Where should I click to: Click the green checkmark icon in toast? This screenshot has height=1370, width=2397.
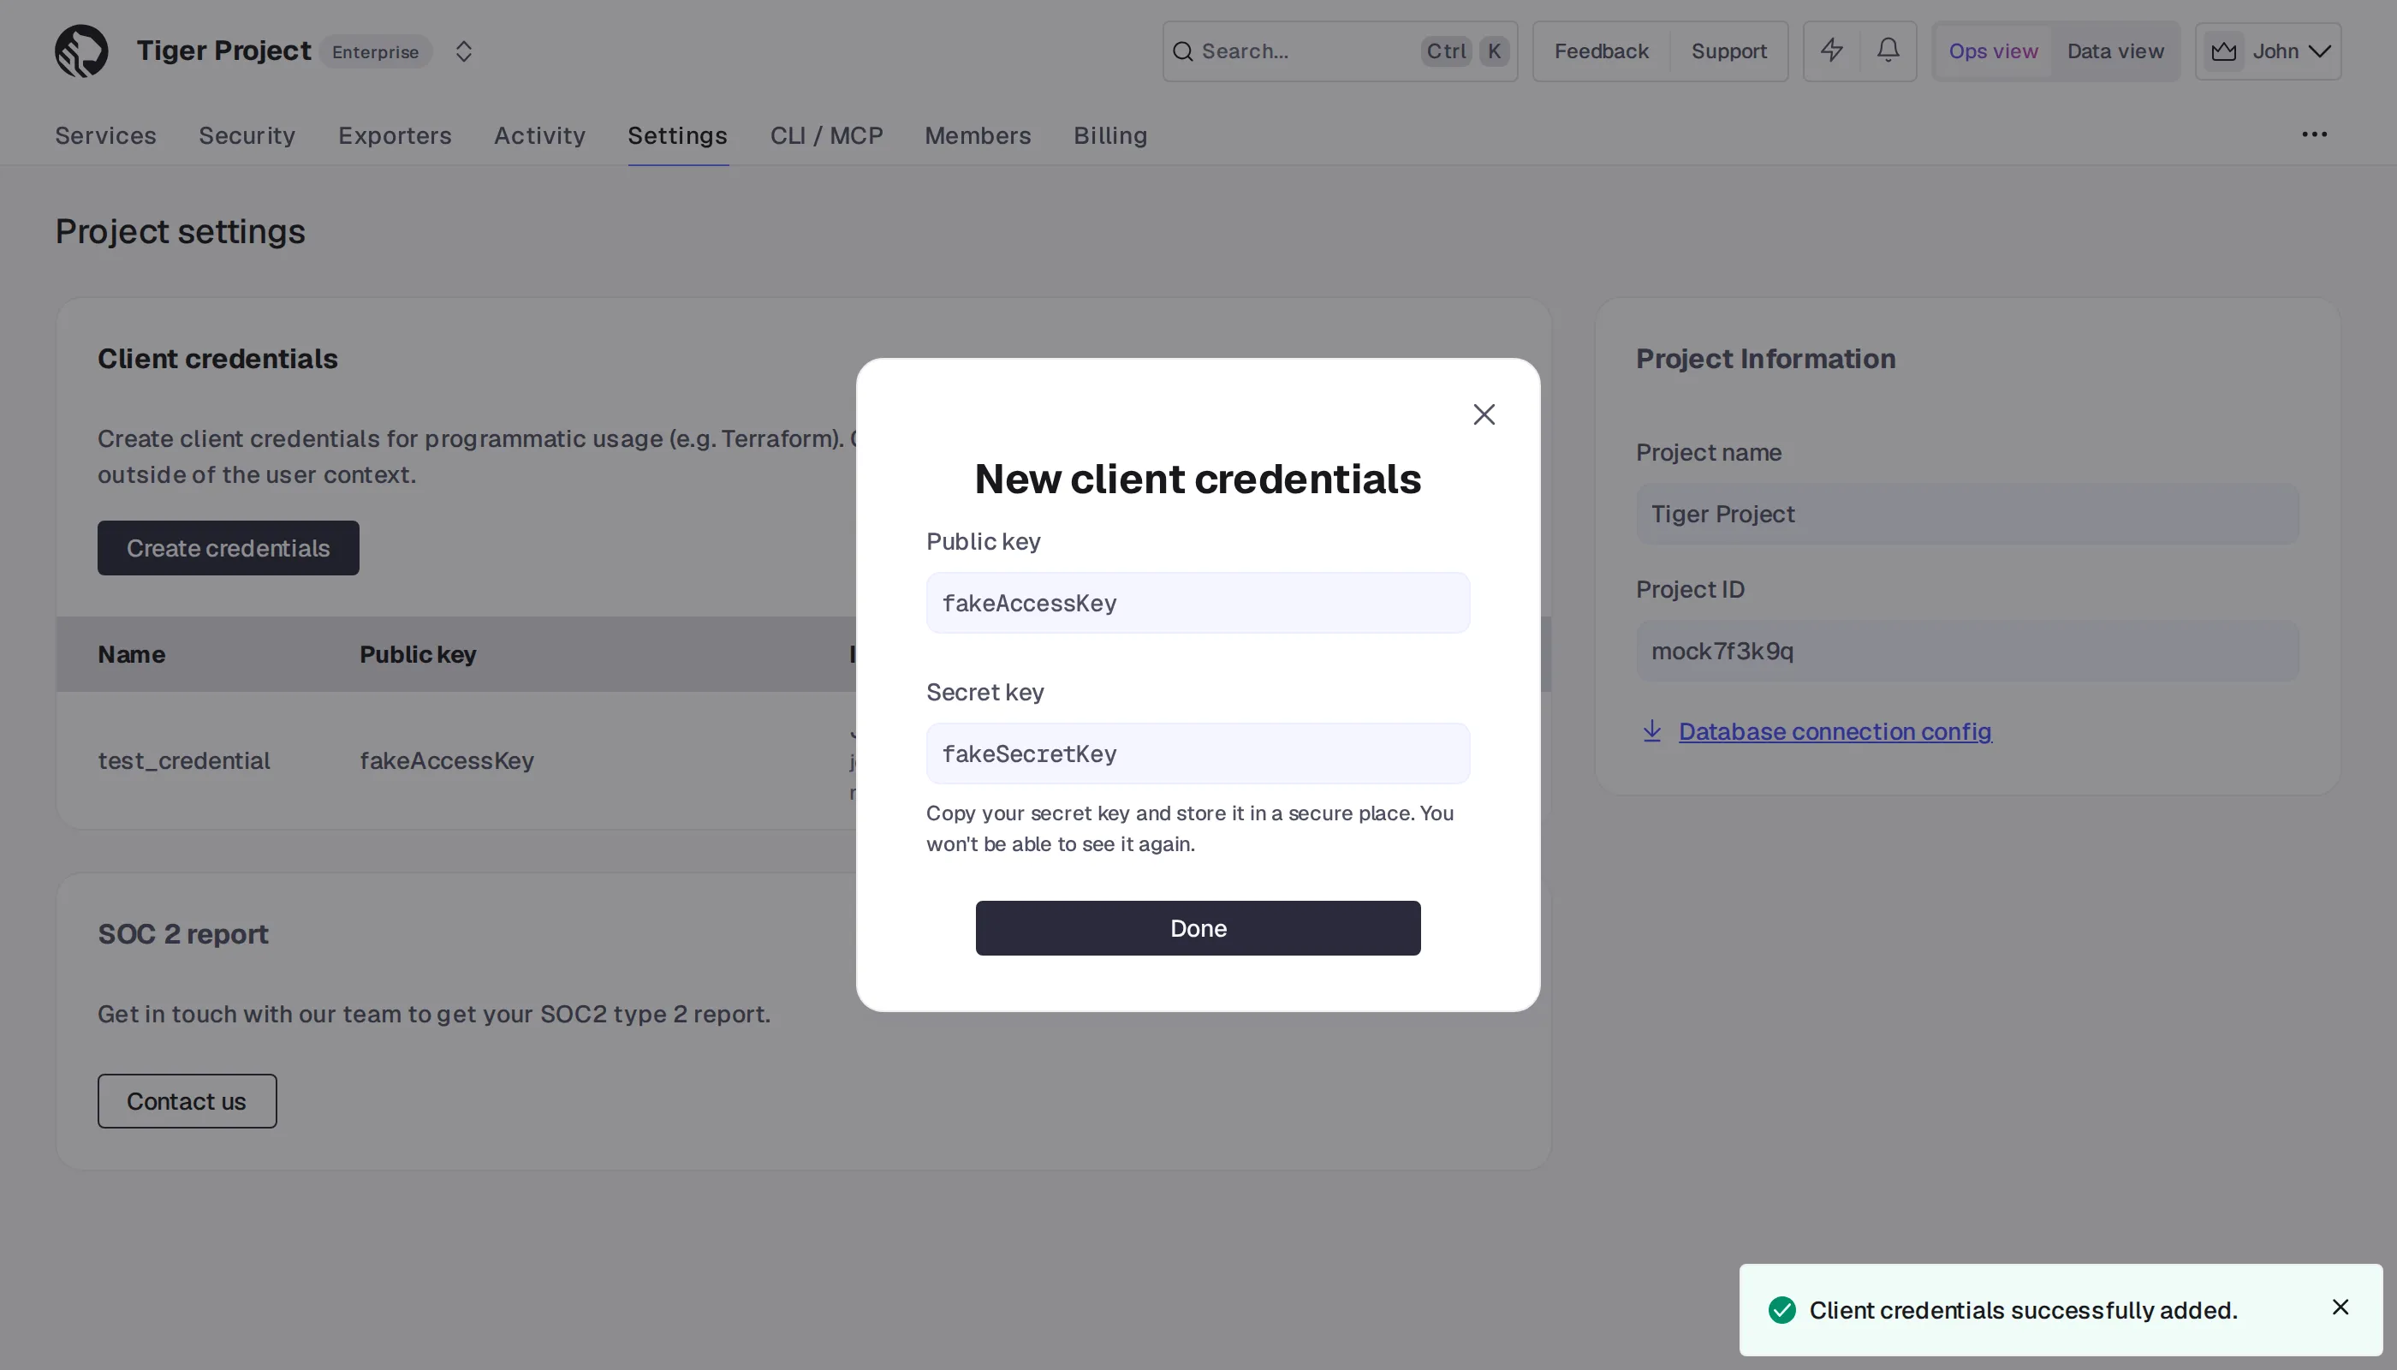(x=1782, y=1310)
